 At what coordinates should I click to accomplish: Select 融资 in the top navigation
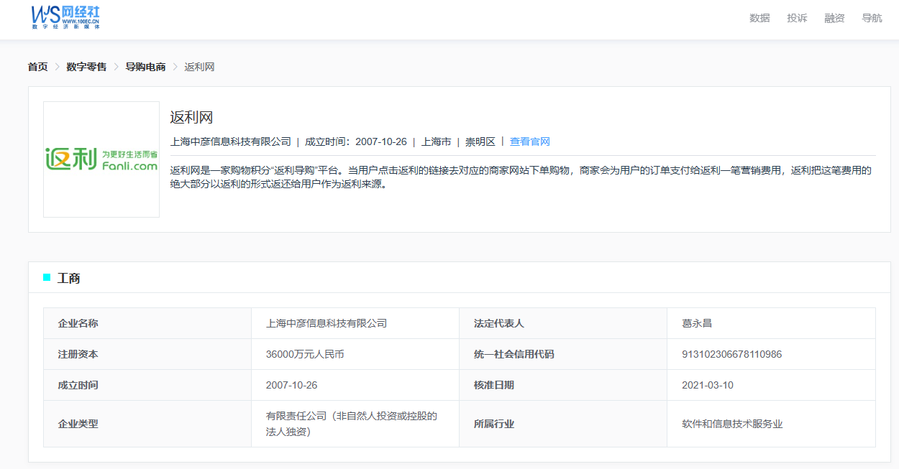tap(834, 18)
